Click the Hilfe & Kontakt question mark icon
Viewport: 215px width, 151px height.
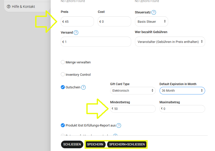[x=9, y=7]
